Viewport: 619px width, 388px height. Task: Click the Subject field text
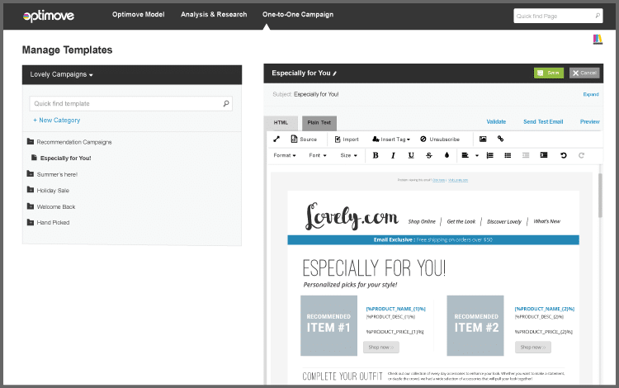[x=316, y=94]
